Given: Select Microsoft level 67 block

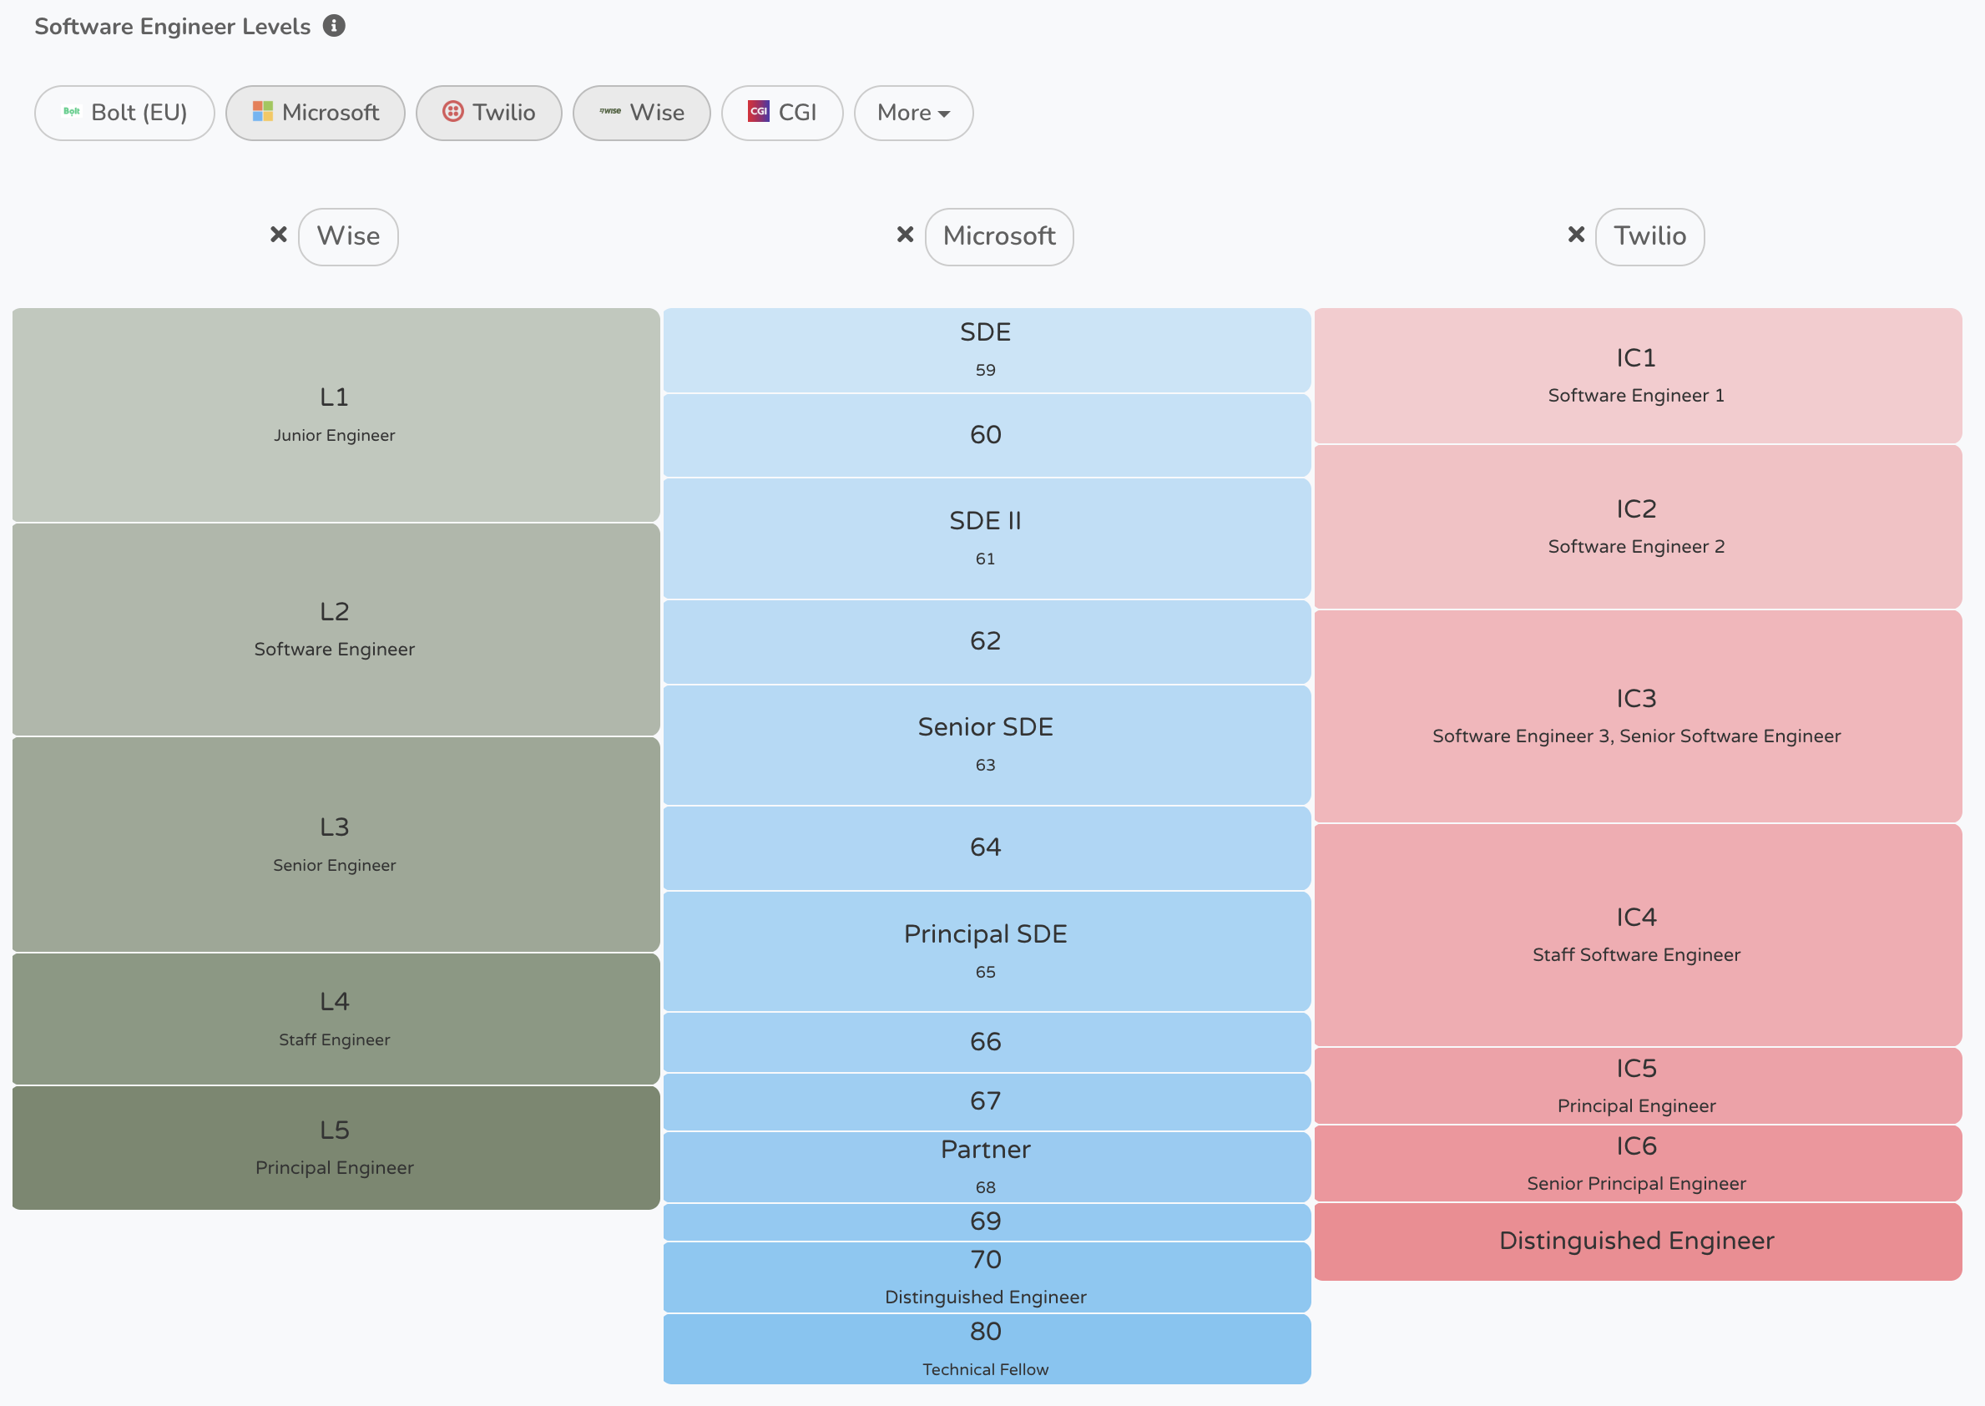Looking at the screenshot, I should [x=987, y=1101].
